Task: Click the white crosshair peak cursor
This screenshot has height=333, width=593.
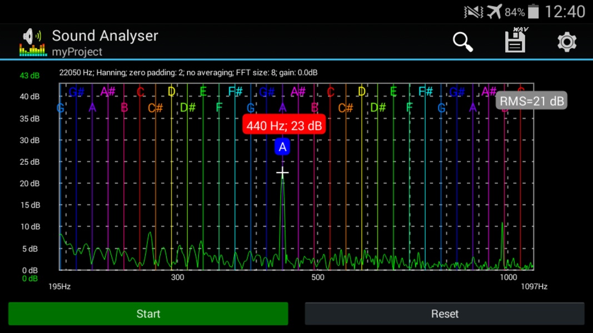Action: pos(282,173)
